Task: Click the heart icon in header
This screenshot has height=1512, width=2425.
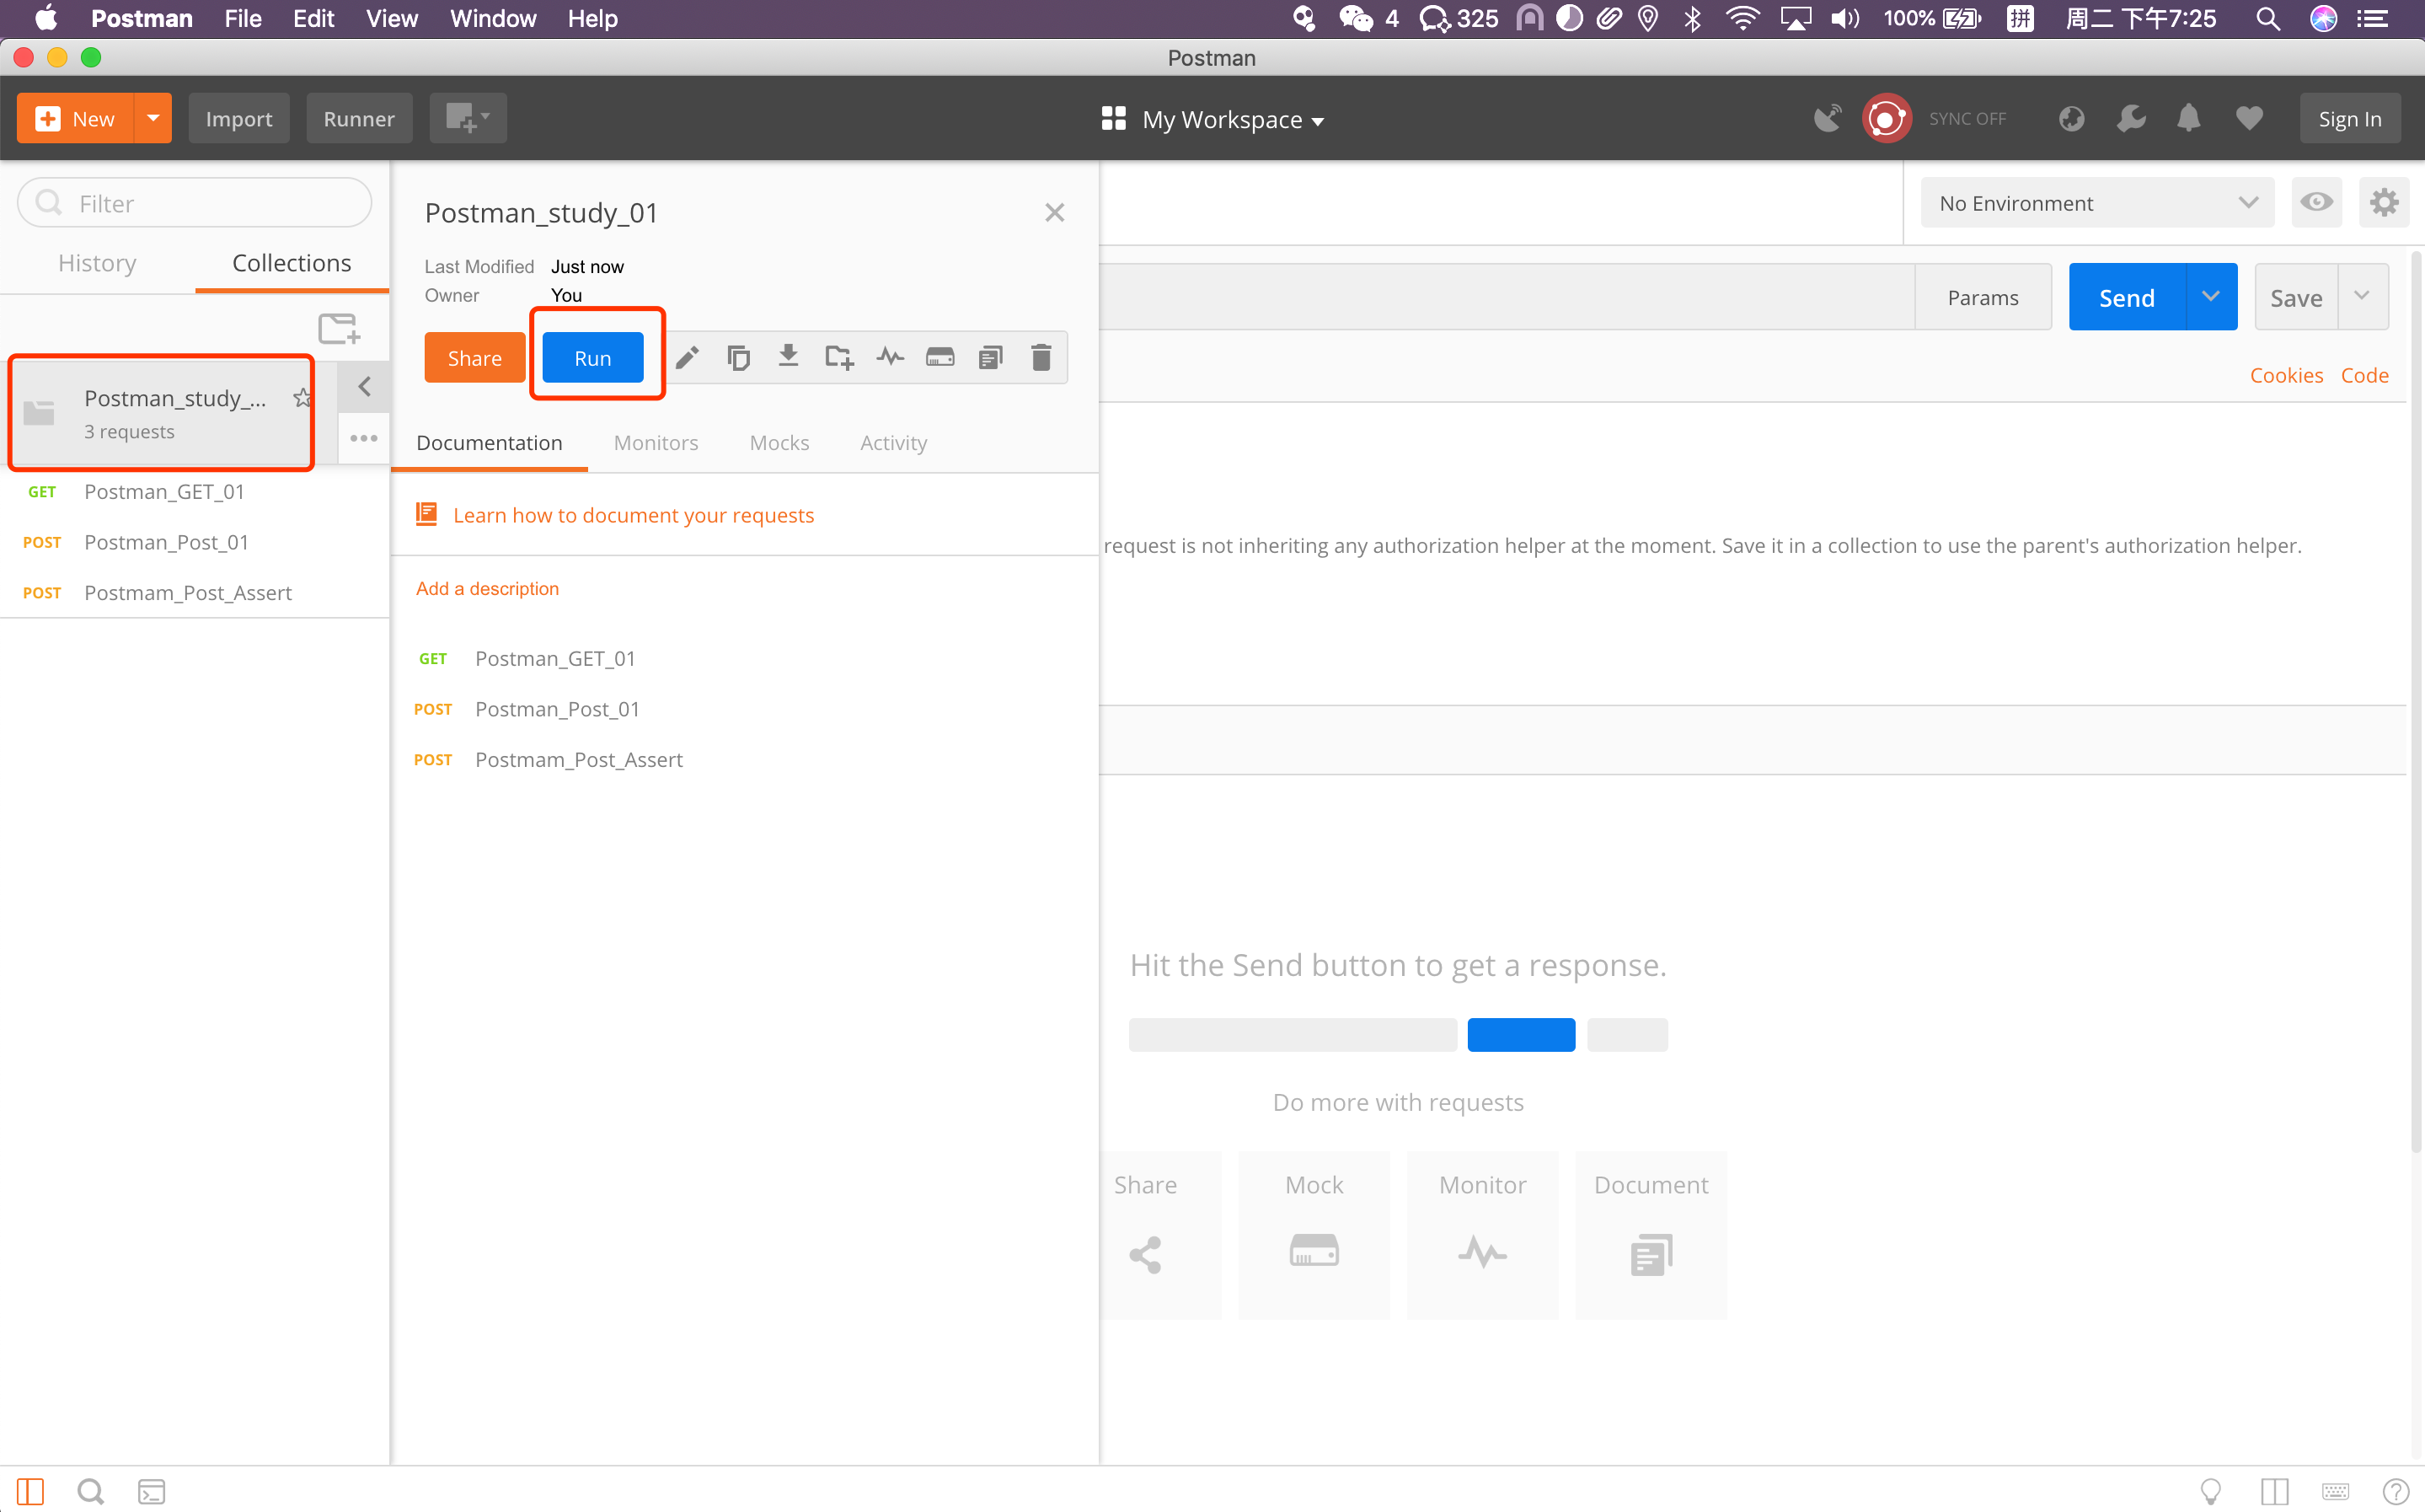Action: tap(2249, 119)
